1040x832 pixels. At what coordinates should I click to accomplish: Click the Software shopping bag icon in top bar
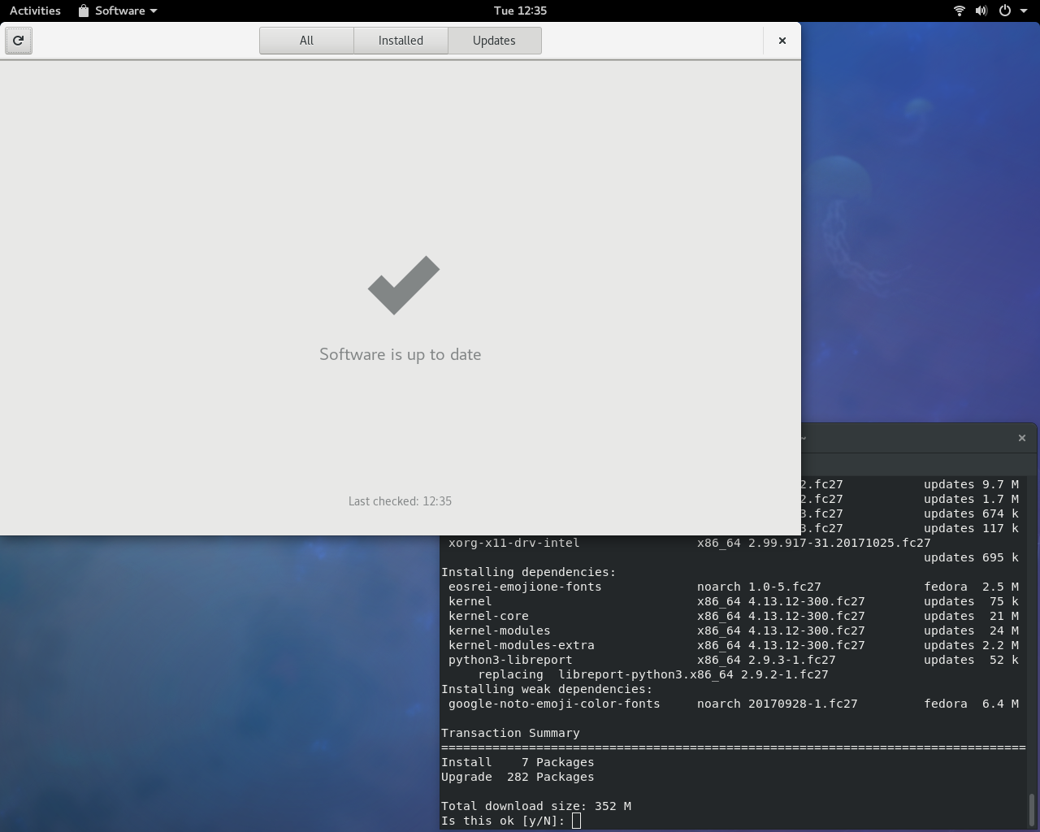[84, 11]
